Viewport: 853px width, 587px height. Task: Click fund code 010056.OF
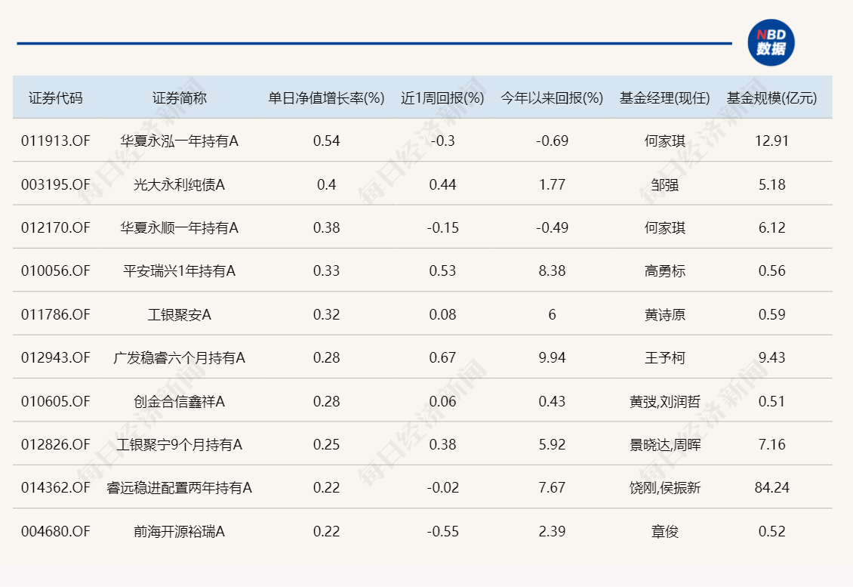[x=56, y=270]
